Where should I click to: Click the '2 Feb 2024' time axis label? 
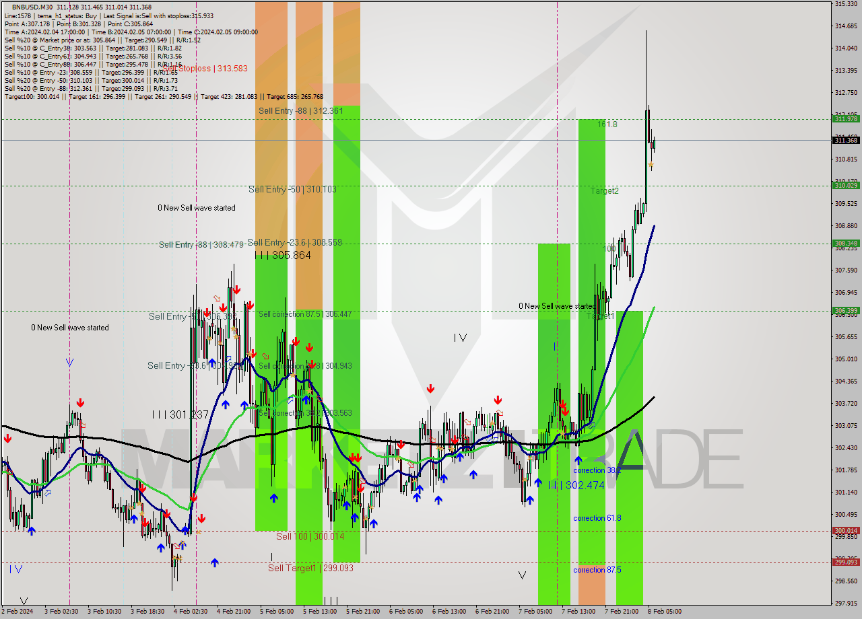[x=17, y=612]
